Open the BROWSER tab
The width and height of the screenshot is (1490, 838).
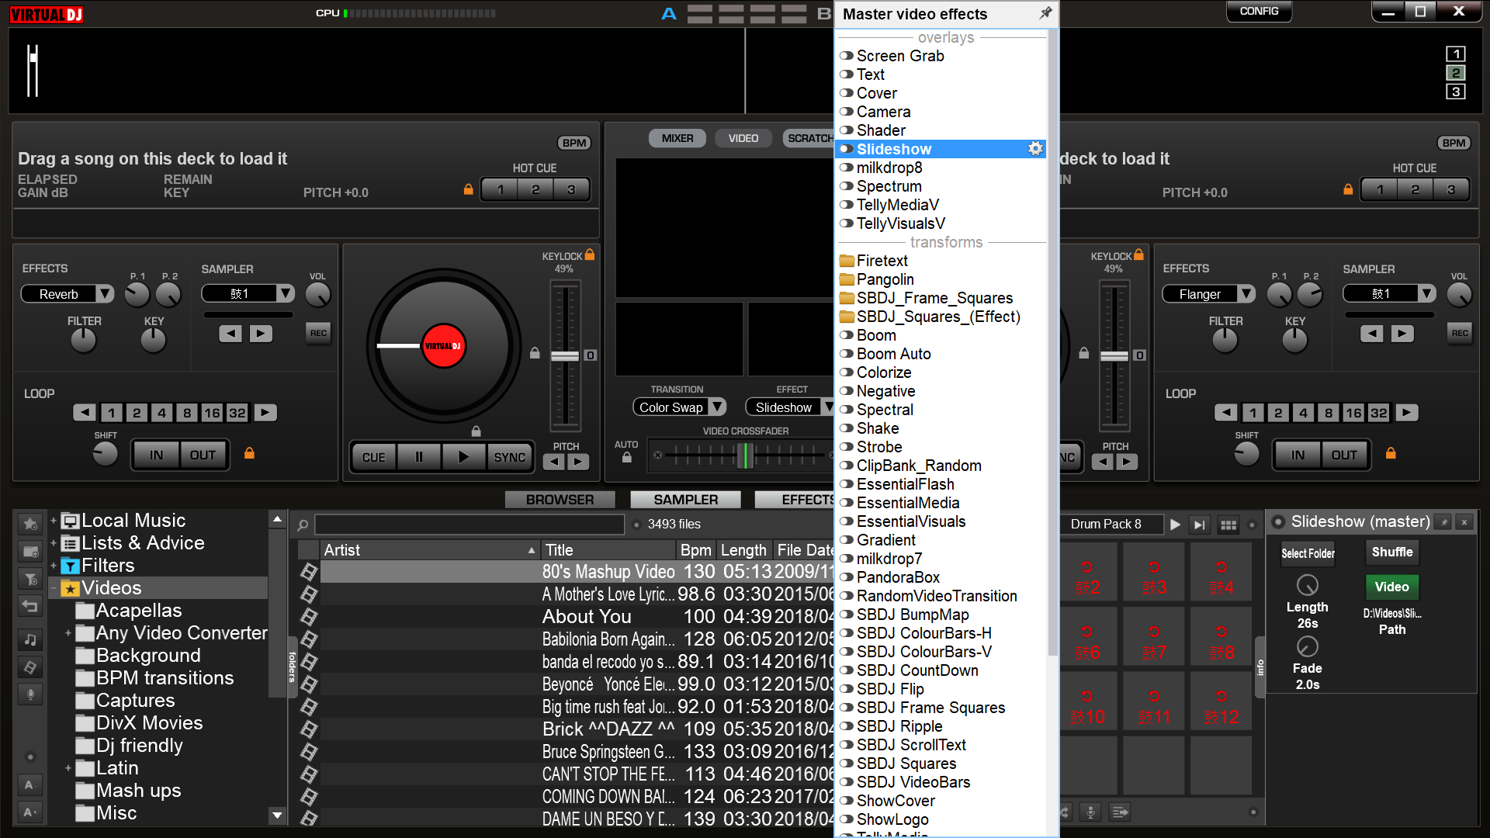click(x=560, y=500)
